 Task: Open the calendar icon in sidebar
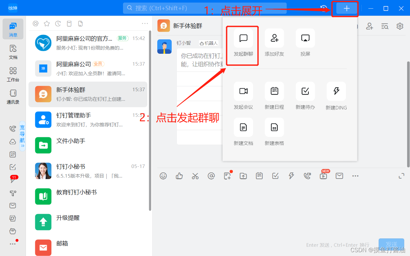pyautogui.click(x=12, y=154)
